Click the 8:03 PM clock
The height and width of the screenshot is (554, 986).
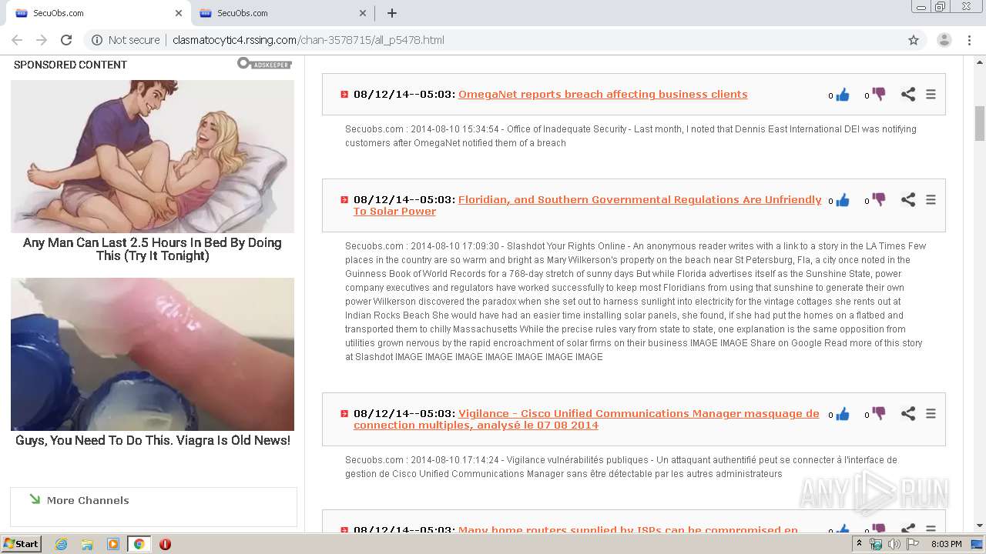(x=947, y=544)
